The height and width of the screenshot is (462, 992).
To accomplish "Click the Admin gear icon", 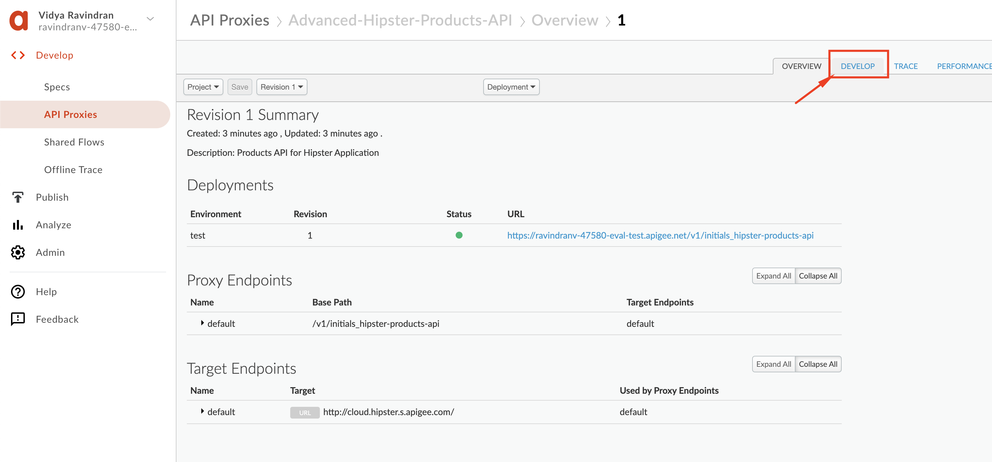I will tap(18, 252).
